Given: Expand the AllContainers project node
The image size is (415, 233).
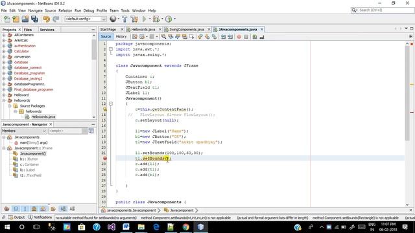Looking at the screenshot, I should (x=4, y=35).
